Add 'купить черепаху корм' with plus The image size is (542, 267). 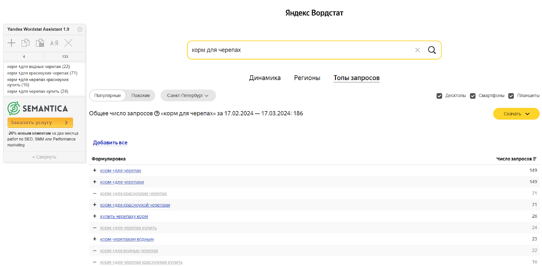95,216
